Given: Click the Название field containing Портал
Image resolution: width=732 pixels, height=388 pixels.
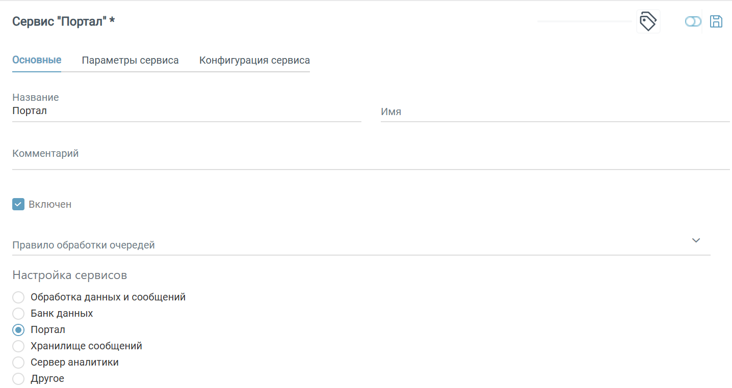Looking at the screenshot, I should coord(187,111).
